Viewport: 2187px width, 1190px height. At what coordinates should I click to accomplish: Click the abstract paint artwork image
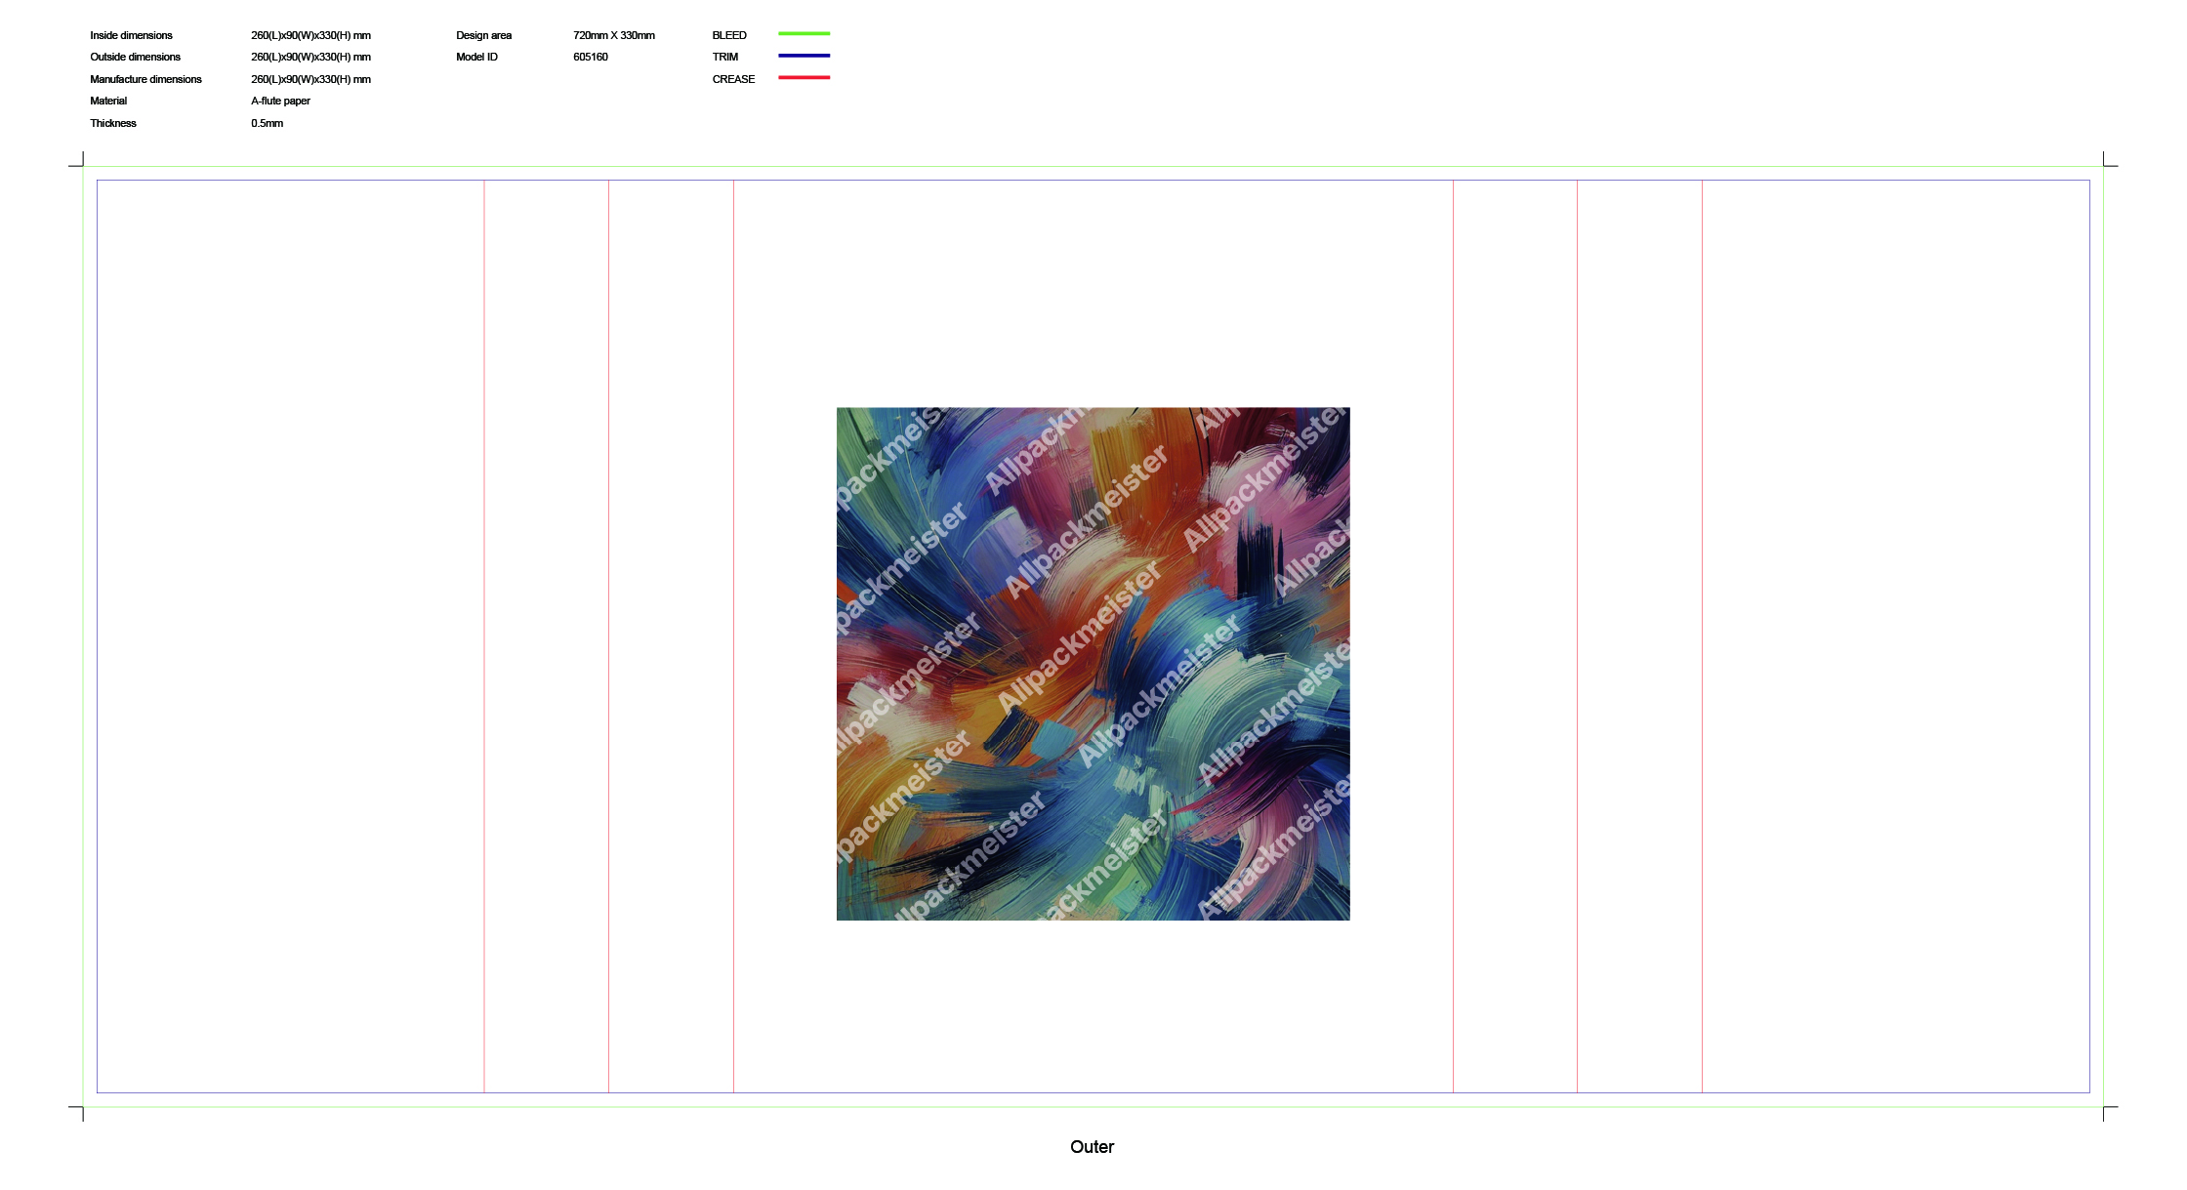point(1093,664)
